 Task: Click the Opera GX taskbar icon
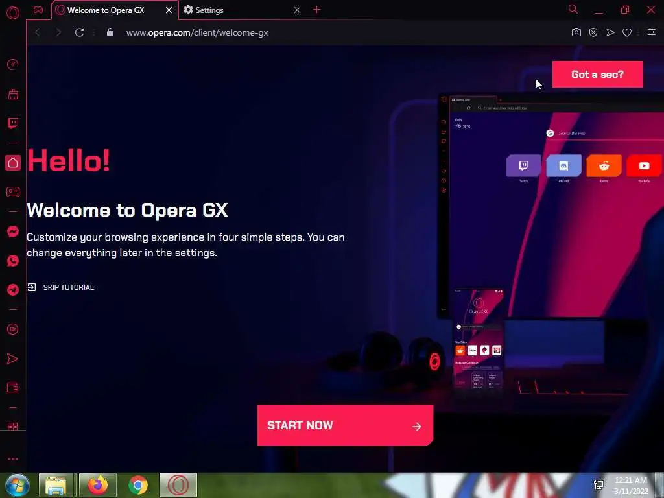178,485
